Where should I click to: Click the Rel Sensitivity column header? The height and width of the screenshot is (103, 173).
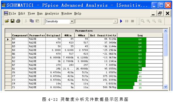[103, 35]
